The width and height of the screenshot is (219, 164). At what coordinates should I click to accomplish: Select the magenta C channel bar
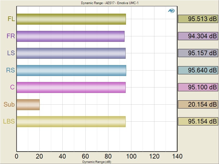coord(71,87)
